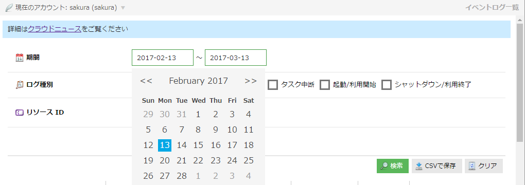Click the refresh icon on クリア button
This screenshot has height=185, width=525.
[472, 166]
